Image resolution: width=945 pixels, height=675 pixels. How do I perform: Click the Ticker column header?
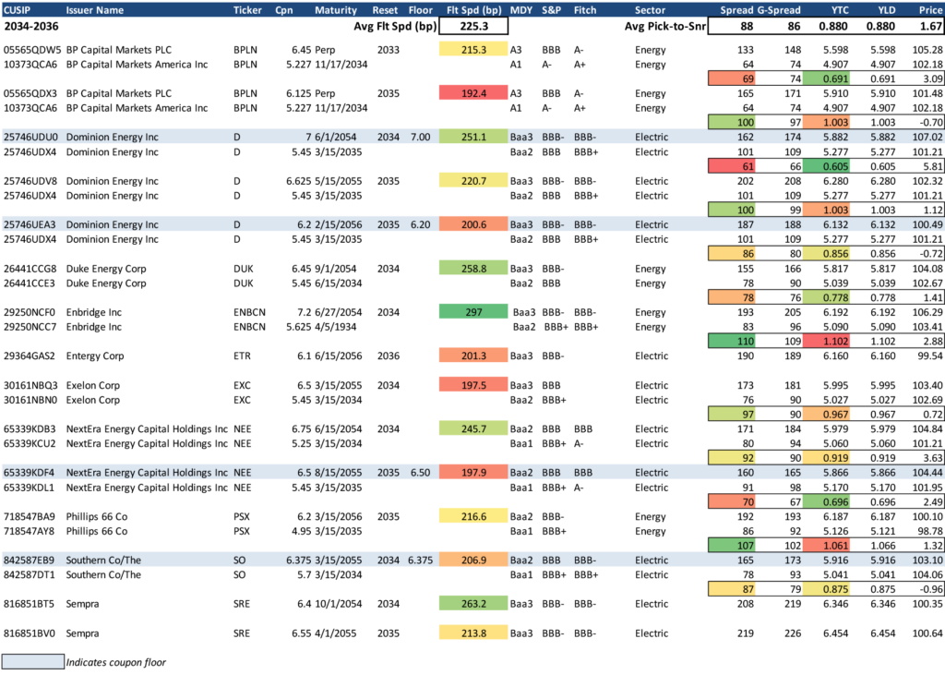[247, 10]
